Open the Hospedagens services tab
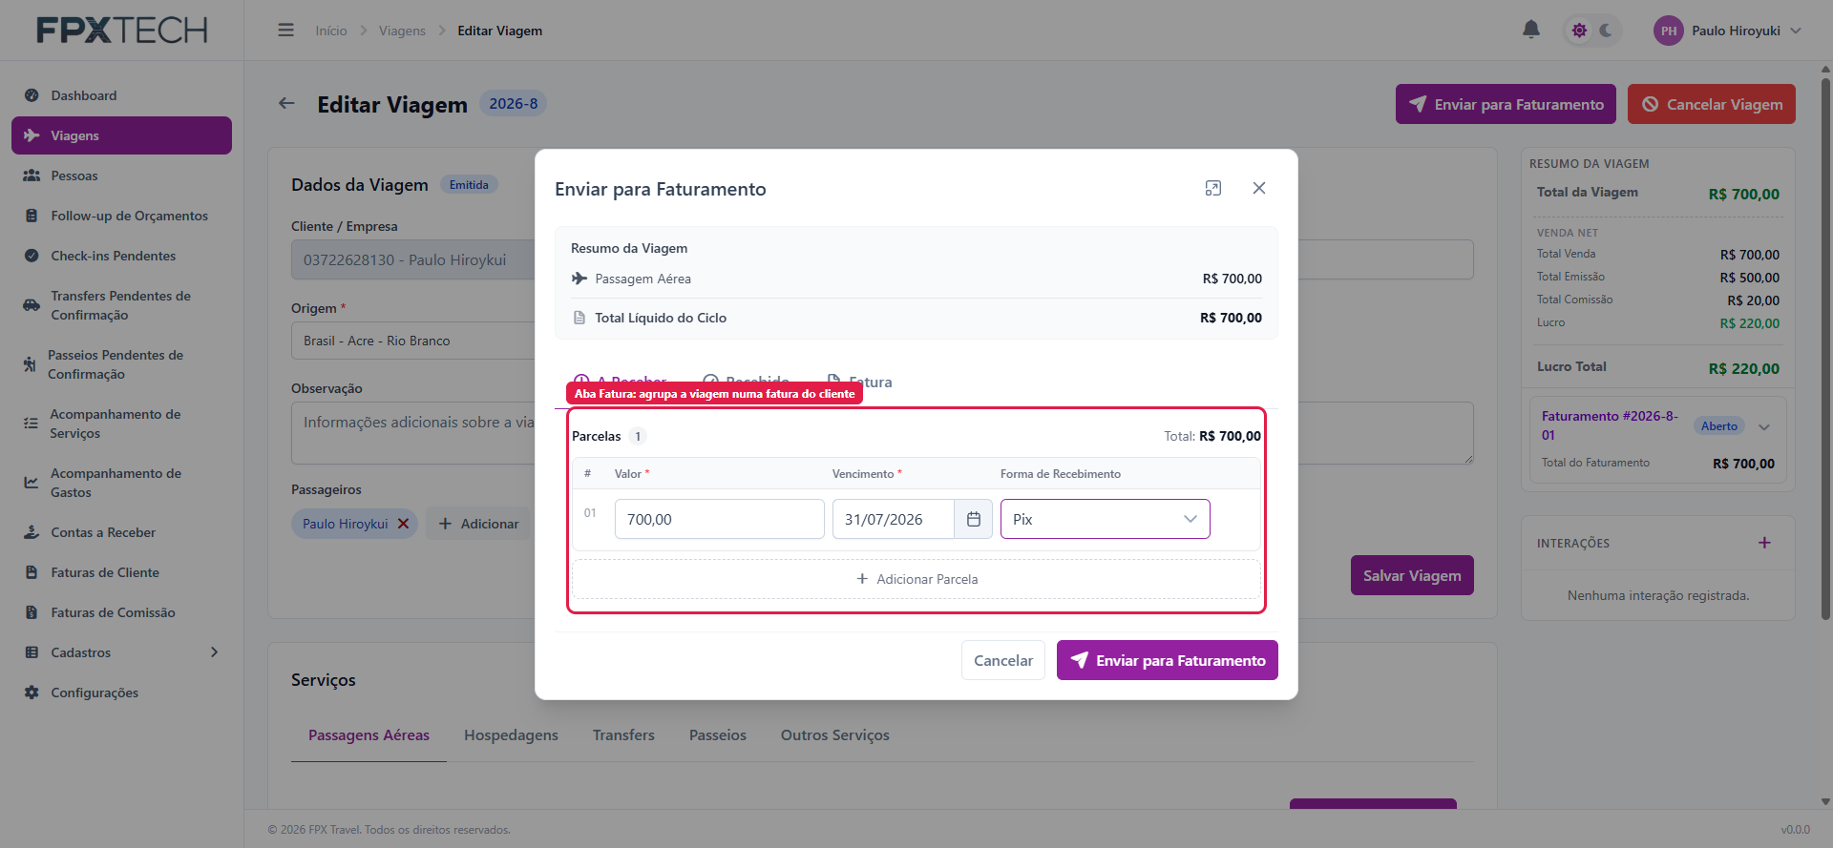Image resolution: width=1833 pixels, height=848 pixels. (511, 734)
